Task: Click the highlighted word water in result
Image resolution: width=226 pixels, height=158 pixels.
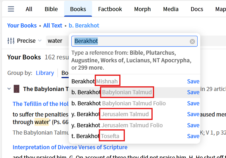Action: coord(42,122)
